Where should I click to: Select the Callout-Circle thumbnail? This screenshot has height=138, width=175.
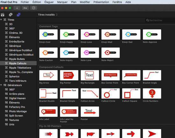110,93
